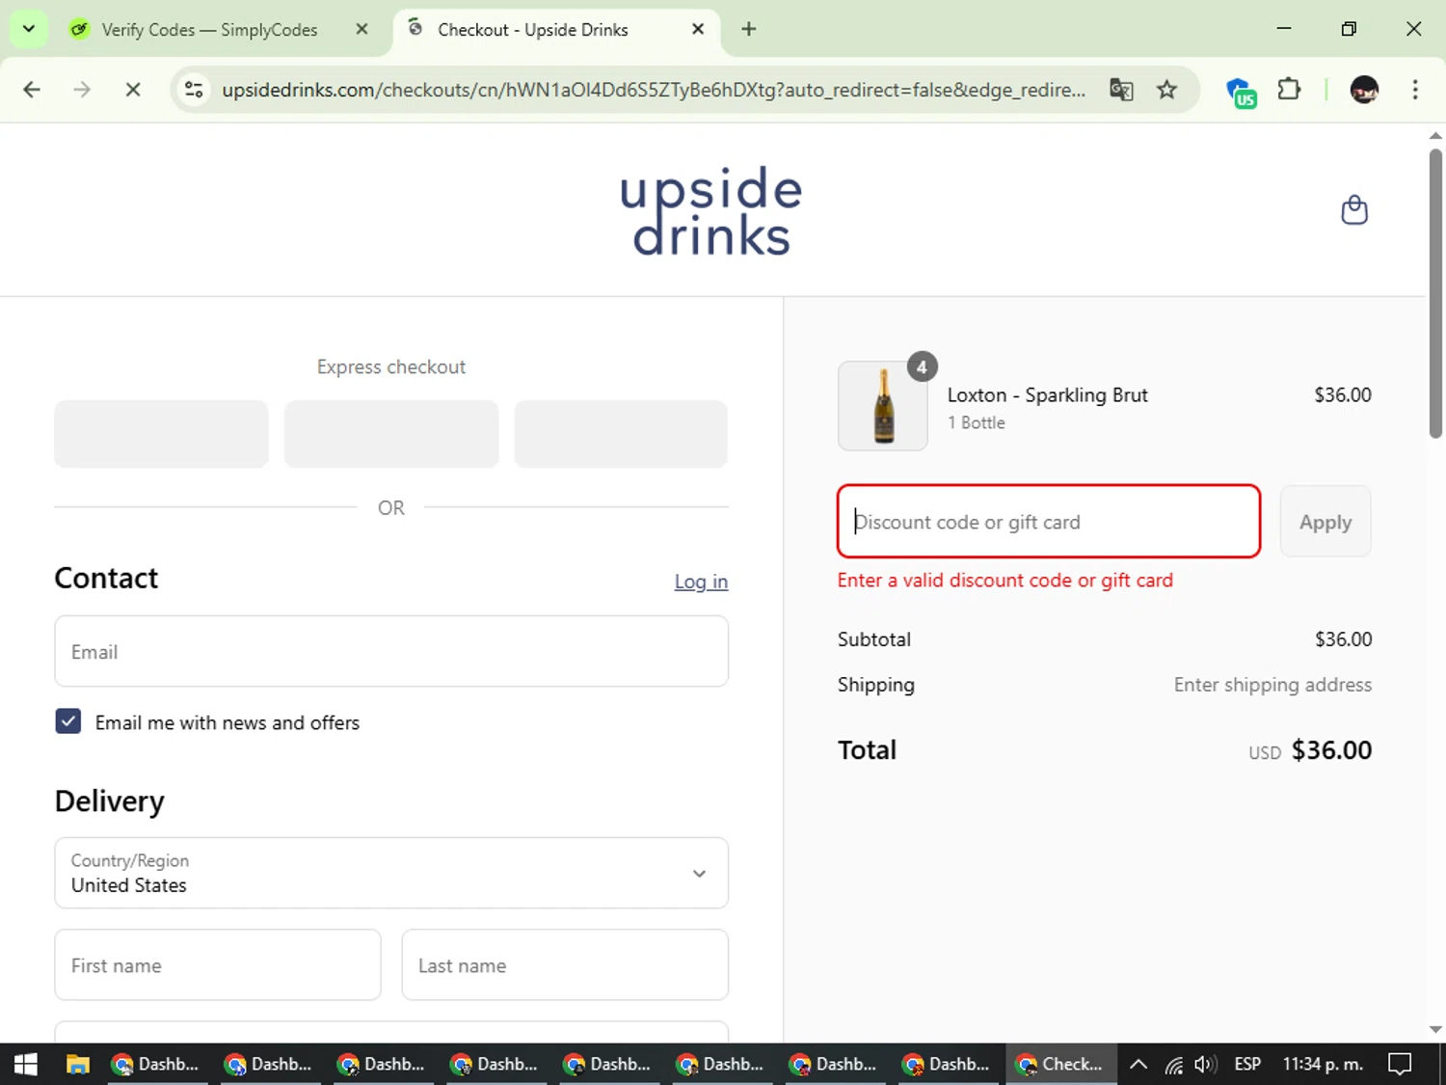Image resolution: width=1446 pixels, height=1085 pixels.
Task: Click the First name field
Action: point(218,965)
